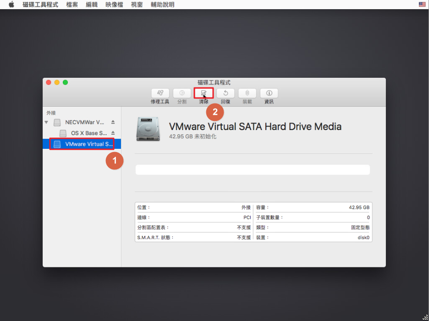
Task: Eject the NECVMWar V... disk
Action: point(113,122)
